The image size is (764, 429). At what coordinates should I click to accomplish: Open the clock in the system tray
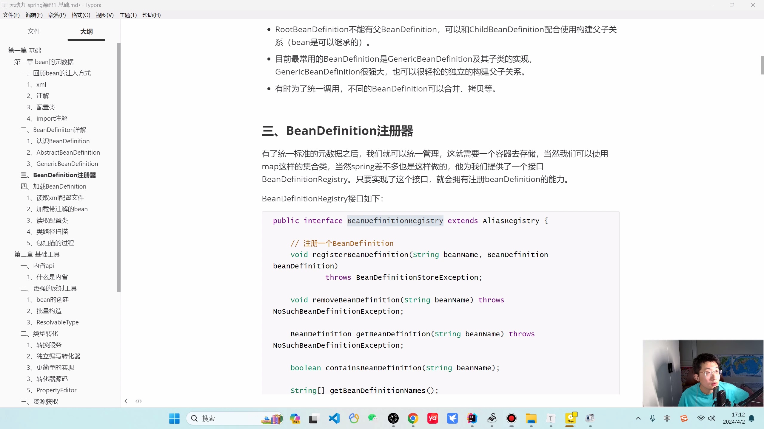click(x=736, y=418)
